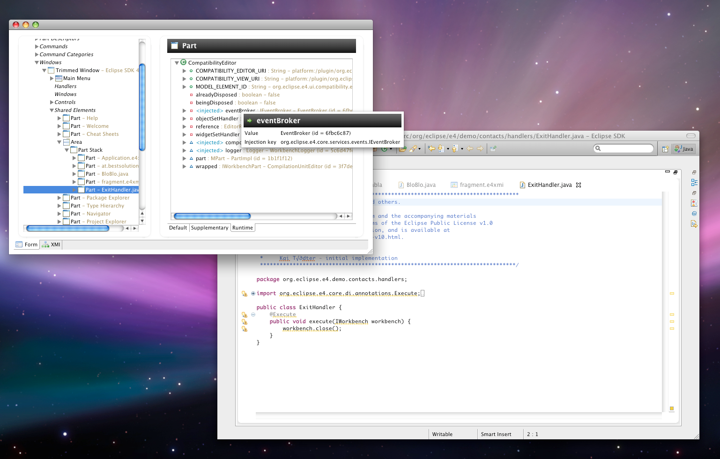Minimize the editor area with the minimize icon
This screenshot has height=459, width=720.
pos(668,172)
